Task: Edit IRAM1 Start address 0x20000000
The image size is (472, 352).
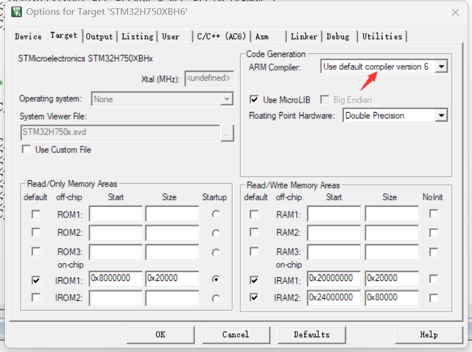Action: (x=334, y=279)
